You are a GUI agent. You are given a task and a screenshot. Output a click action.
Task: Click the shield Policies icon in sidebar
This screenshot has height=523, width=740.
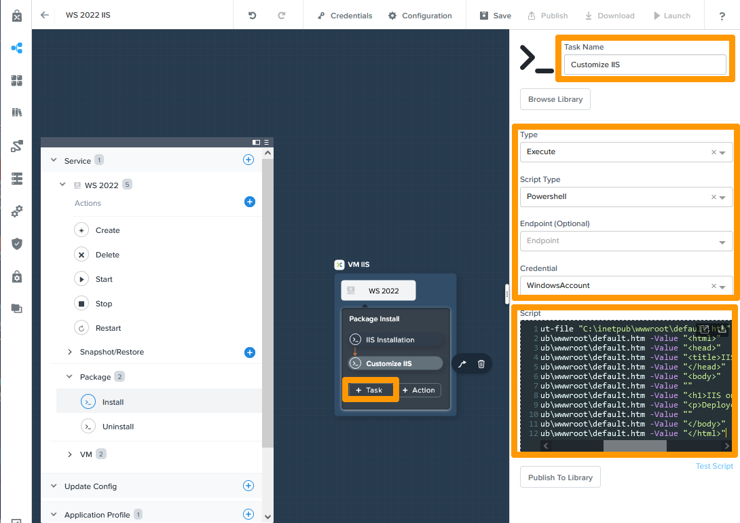pos(17,243)
